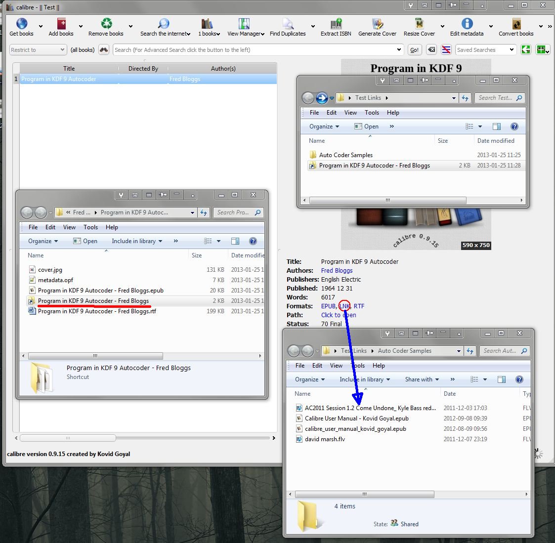The image size is (555, 543).
Task: Expand the Share with dropdown in the Auto Coder Samples window
Action: pyautogui.click(x=422, y=379)
